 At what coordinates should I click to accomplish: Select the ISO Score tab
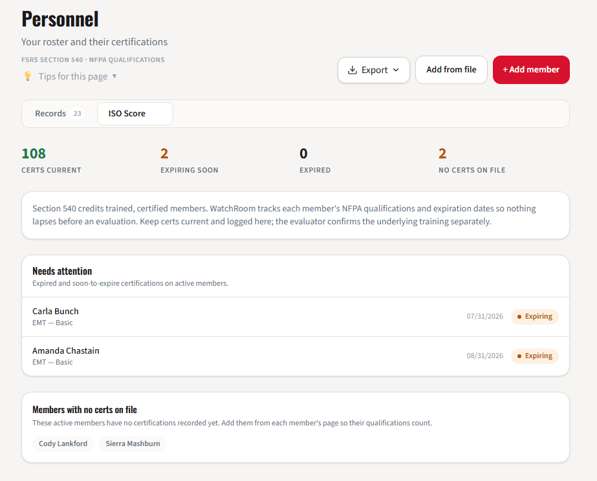click(135, 113)
